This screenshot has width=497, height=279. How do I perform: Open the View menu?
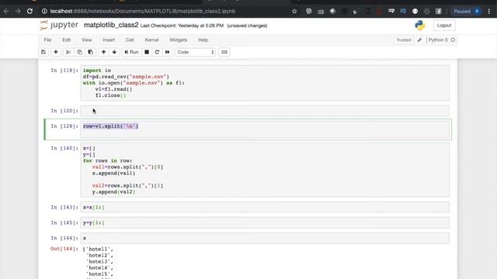[86, 40]
